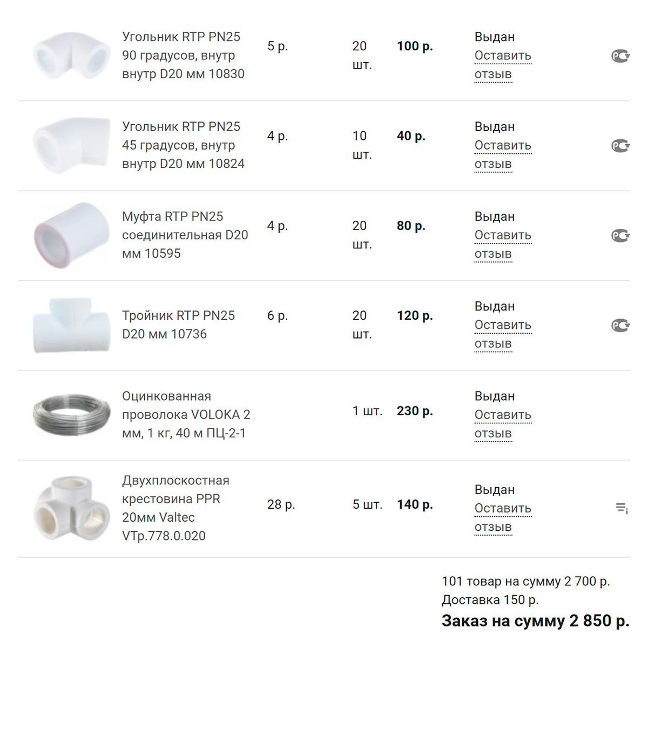Leave a review for Оцинкованная проволока VOLOKA
This screenshot has width=648, height=736.
click(503, 424)
